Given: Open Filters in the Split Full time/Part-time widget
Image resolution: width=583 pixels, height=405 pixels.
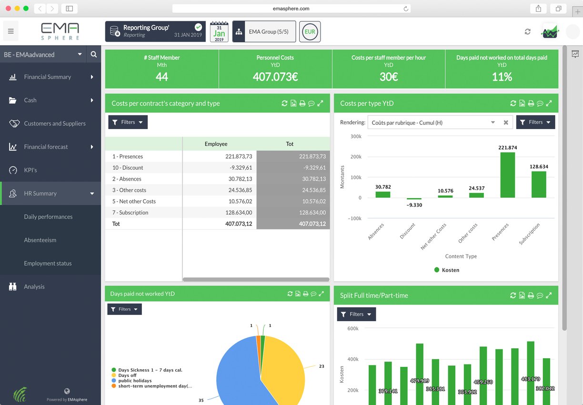Looking at the screenshot, I should (x=356, y=314).
